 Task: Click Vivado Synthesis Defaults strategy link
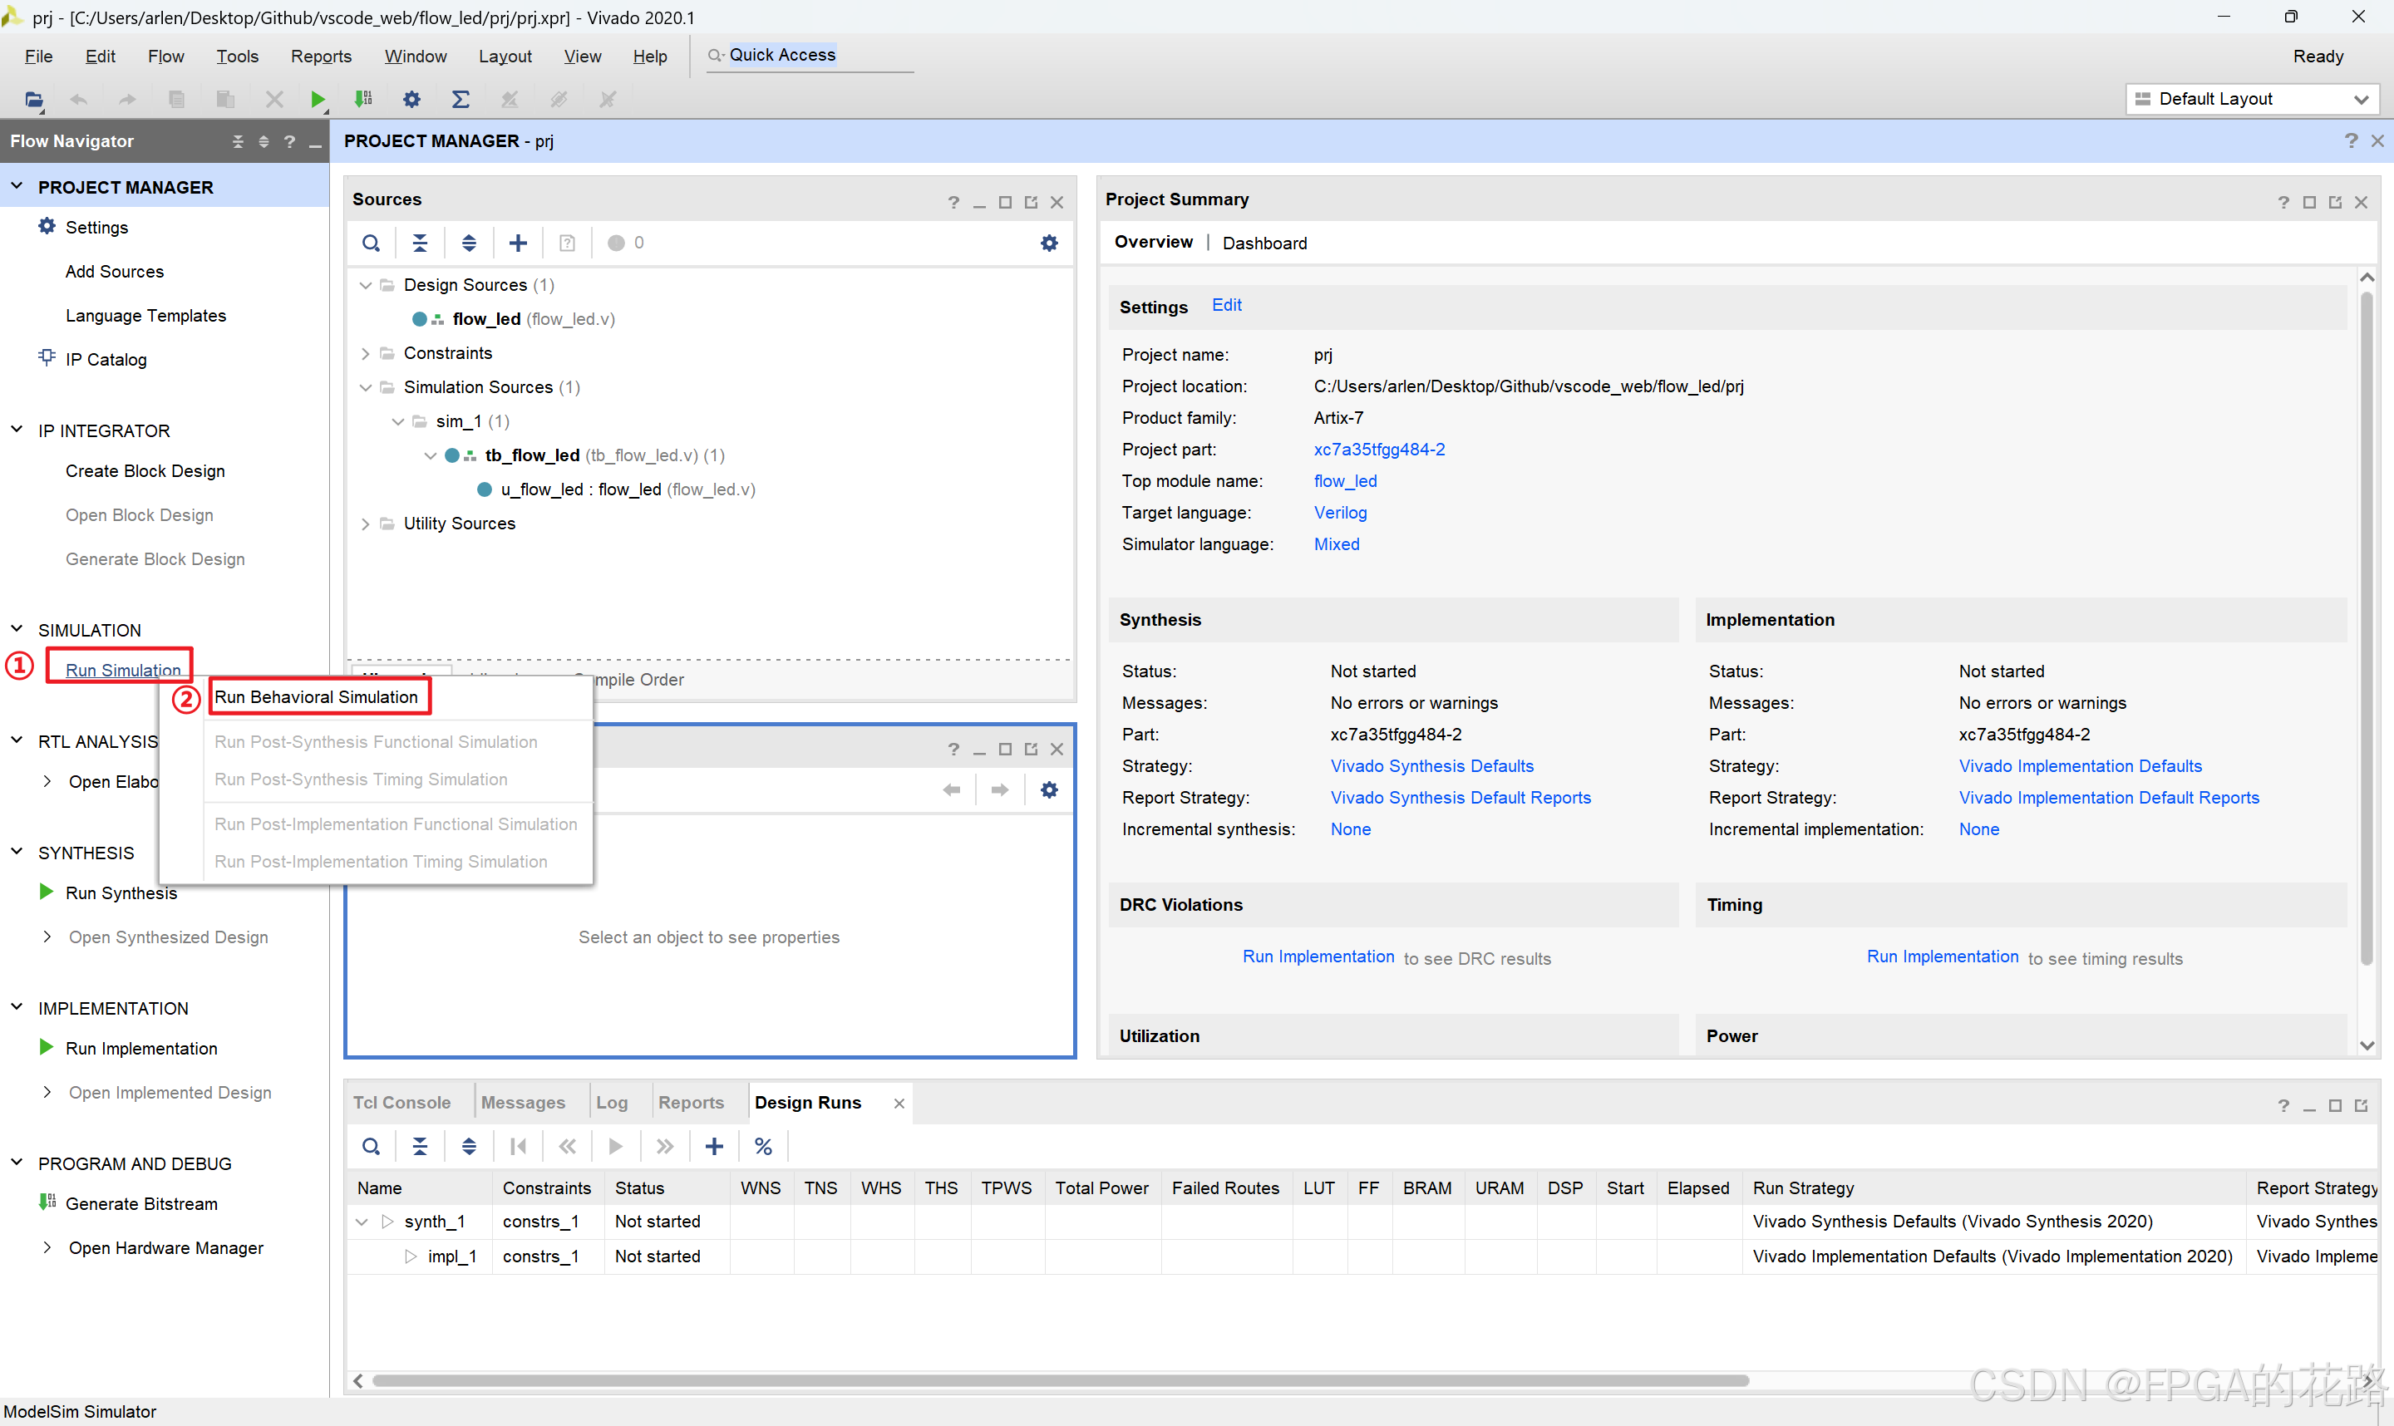(x=1432, y=766)
